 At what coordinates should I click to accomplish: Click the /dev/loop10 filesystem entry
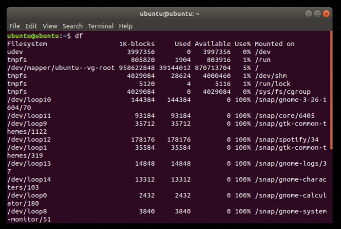pyautogui.click(x=29, y=100)
